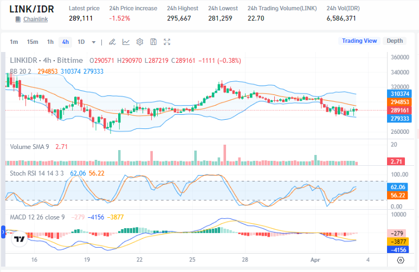
Task: Click the 310374 upper band price label
Action: 399,94
